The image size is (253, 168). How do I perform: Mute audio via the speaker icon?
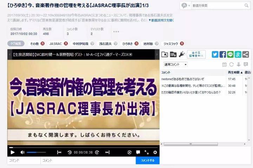click(22, 152)
